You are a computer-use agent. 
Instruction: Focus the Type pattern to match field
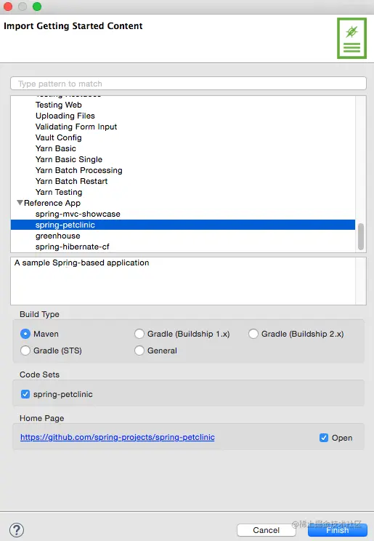[x=188, y=84]
